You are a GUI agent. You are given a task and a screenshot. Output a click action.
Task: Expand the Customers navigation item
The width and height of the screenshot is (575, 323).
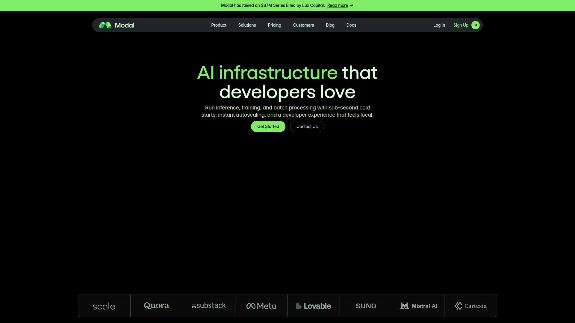click(x=303, y=25)
